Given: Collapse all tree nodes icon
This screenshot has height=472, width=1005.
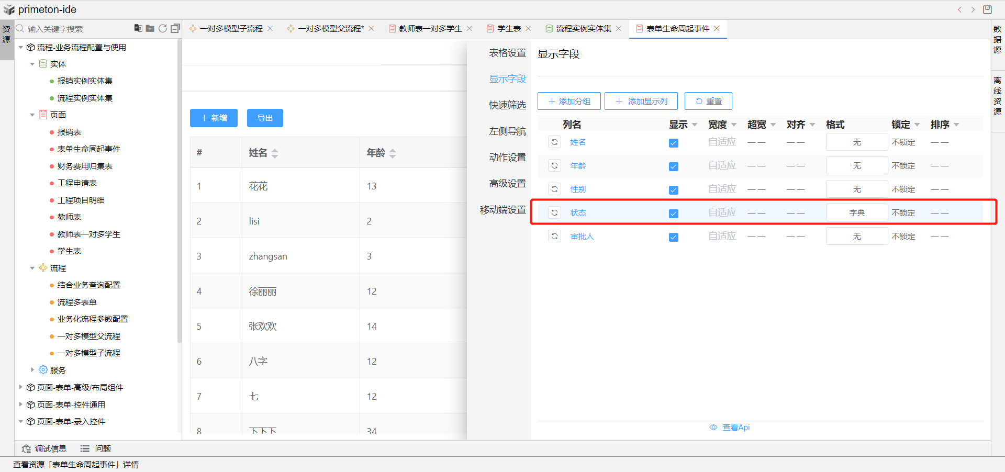Looking at the screenshot, I should (x=175, y=28).
